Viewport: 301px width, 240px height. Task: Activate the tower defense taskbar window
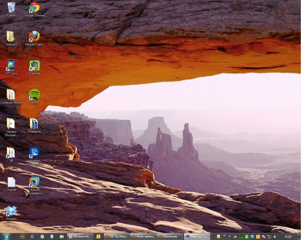142,236
